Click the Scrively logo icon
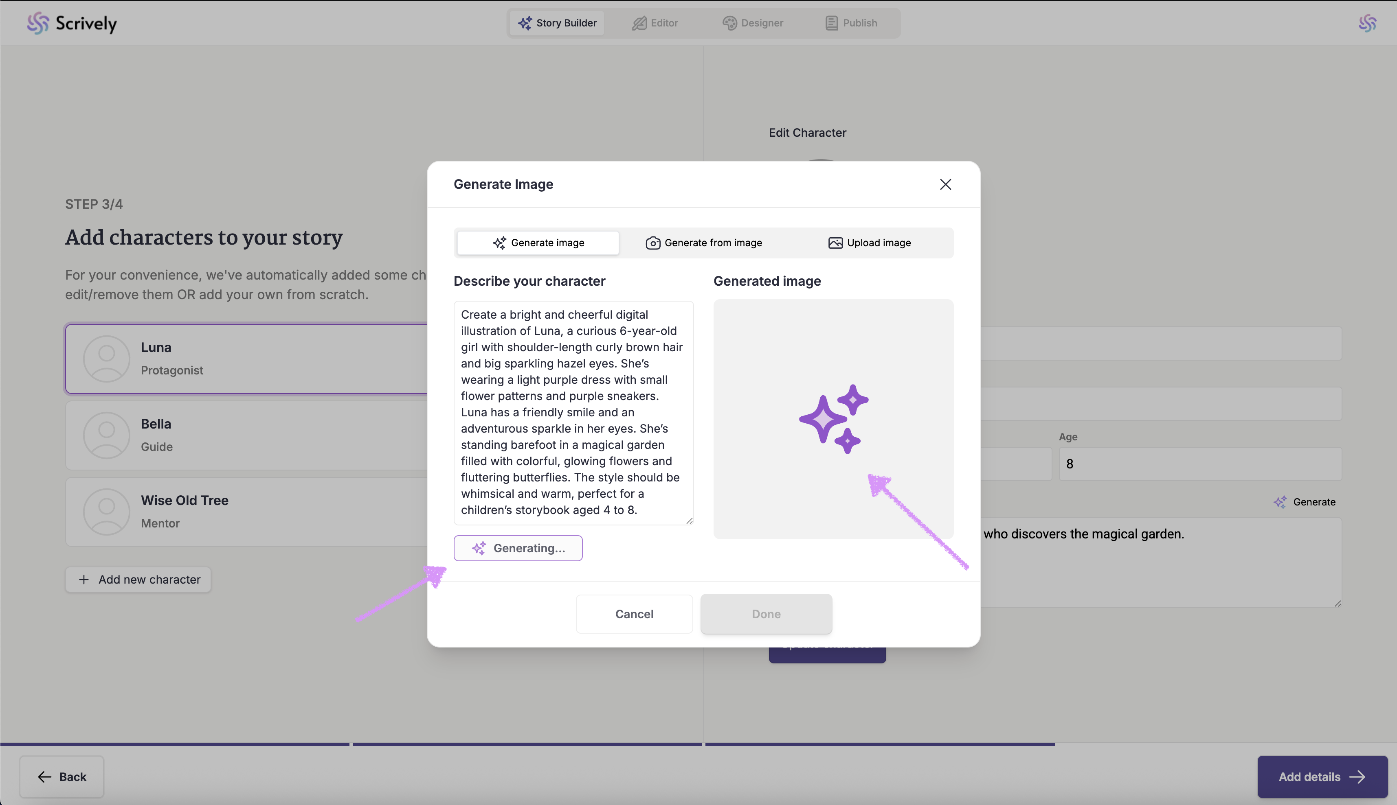 click(x=37, y=23)
